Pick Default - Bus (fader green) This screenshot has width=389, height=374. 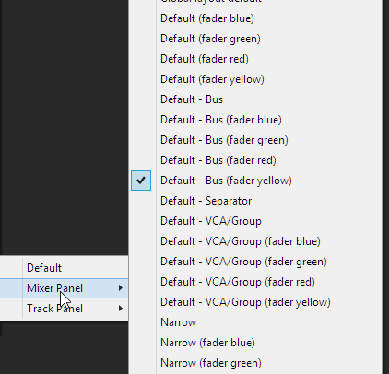[x=255, y=140]
